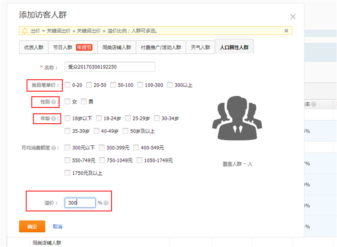The width and height of the screenshot is (337, 247).
Task: Click help icon next to 性别
Action: coord(53,102)
